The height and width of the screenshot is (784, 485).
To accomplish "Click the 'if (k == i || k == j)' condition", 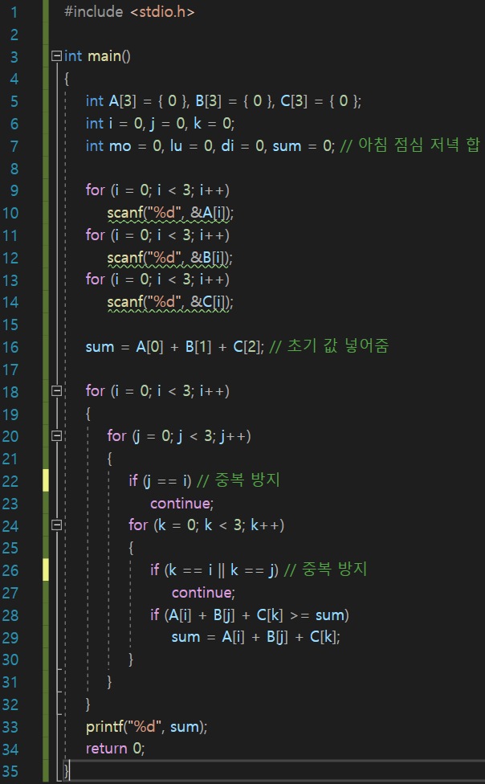I will 214,570.
